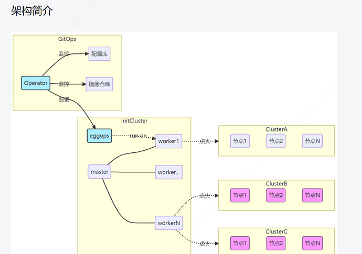
Task: Click the 配置库 node
Action: pos(99,53)
